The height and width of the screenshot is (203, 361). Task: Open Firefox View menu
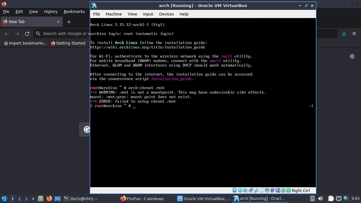pyautogui.click(x=33, y=12)
